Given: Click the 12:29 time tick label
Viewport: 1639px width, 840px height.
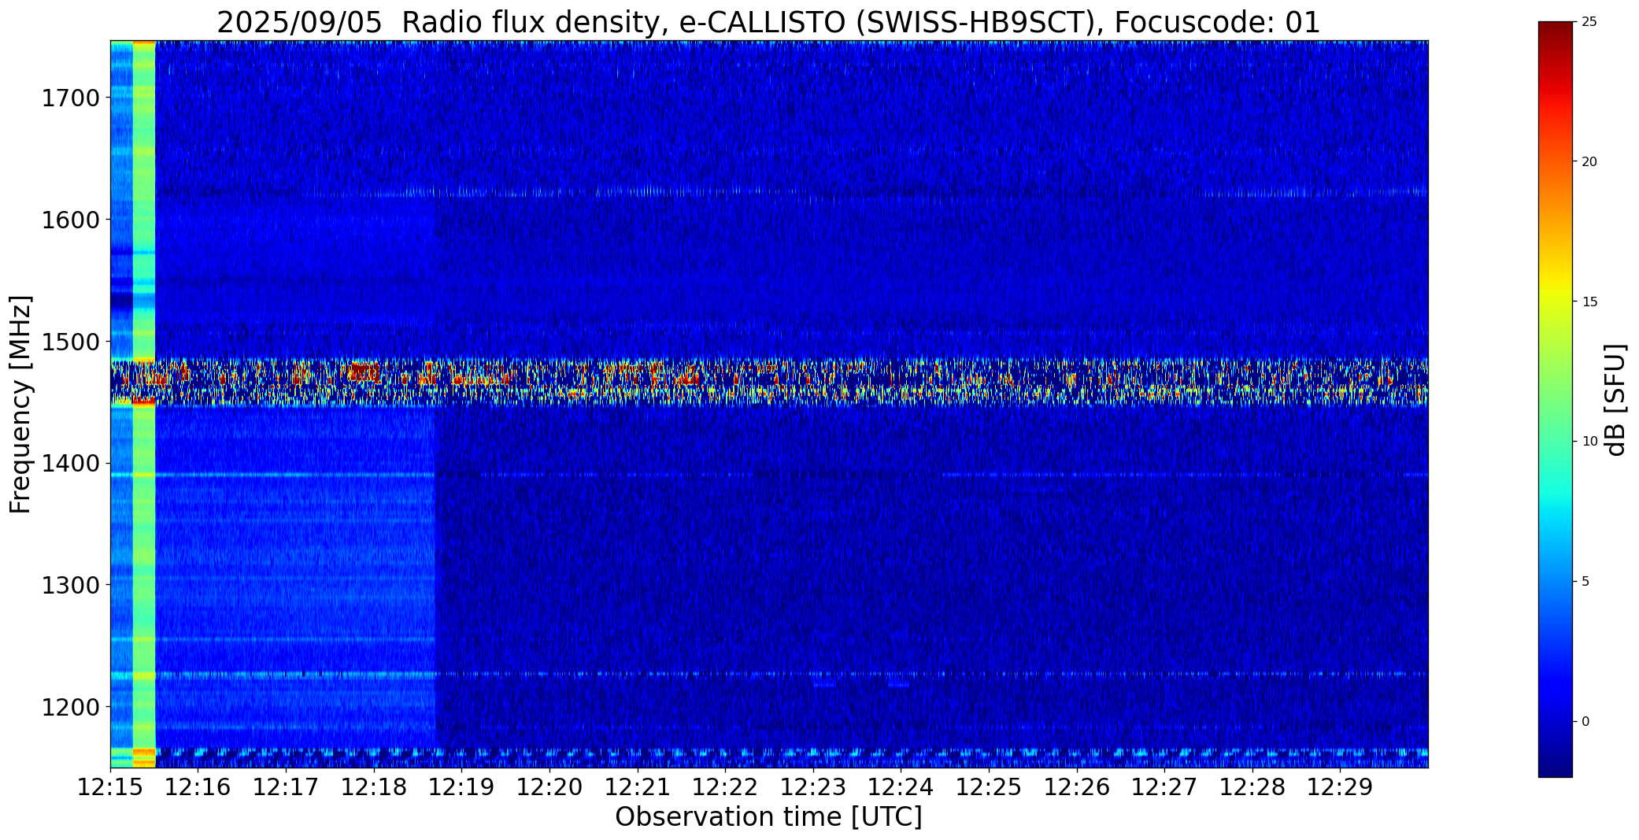Looking at the screenshot, I should [x=1341, y=786].
